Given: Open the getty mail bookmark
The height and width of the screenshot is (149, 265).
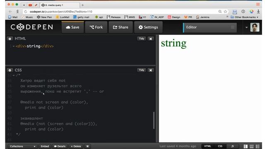Looking at the screenshot, I should [x=81, y=17].
